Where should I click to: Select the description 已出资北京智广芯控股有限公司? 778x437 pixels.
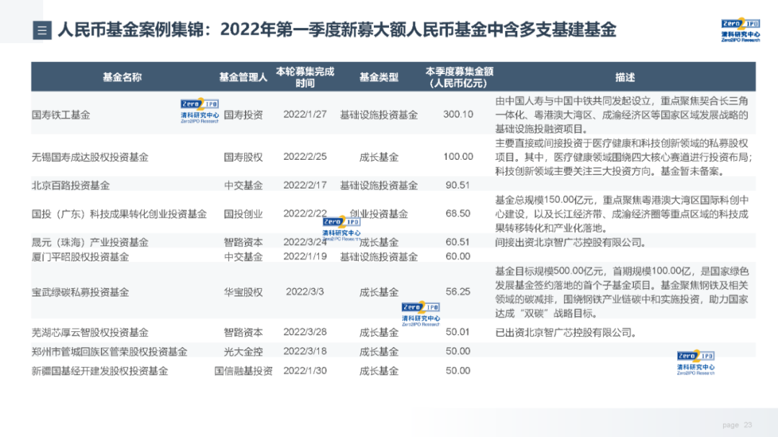click(566, 333)
